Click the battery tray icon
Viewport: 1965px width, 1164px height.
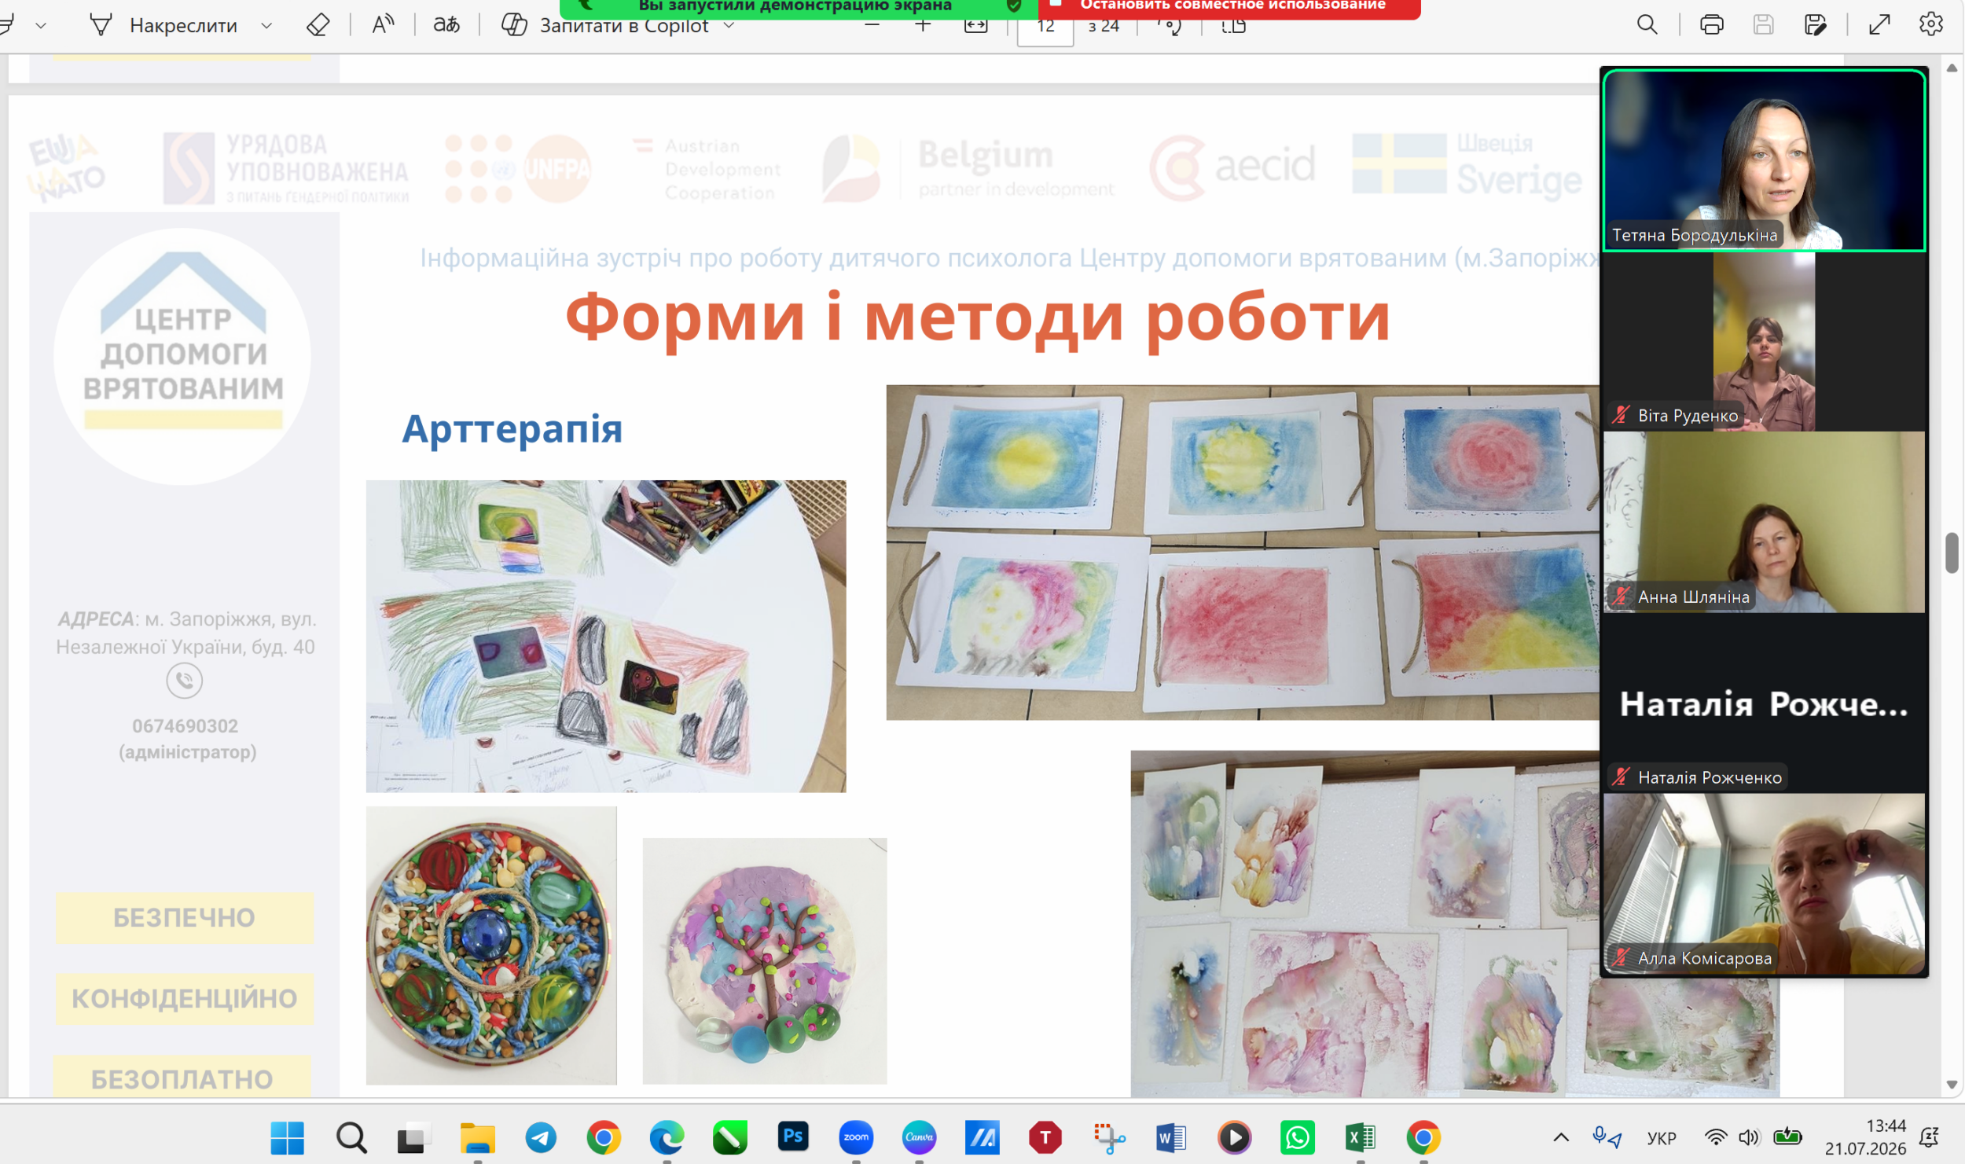[1787, 1136]
